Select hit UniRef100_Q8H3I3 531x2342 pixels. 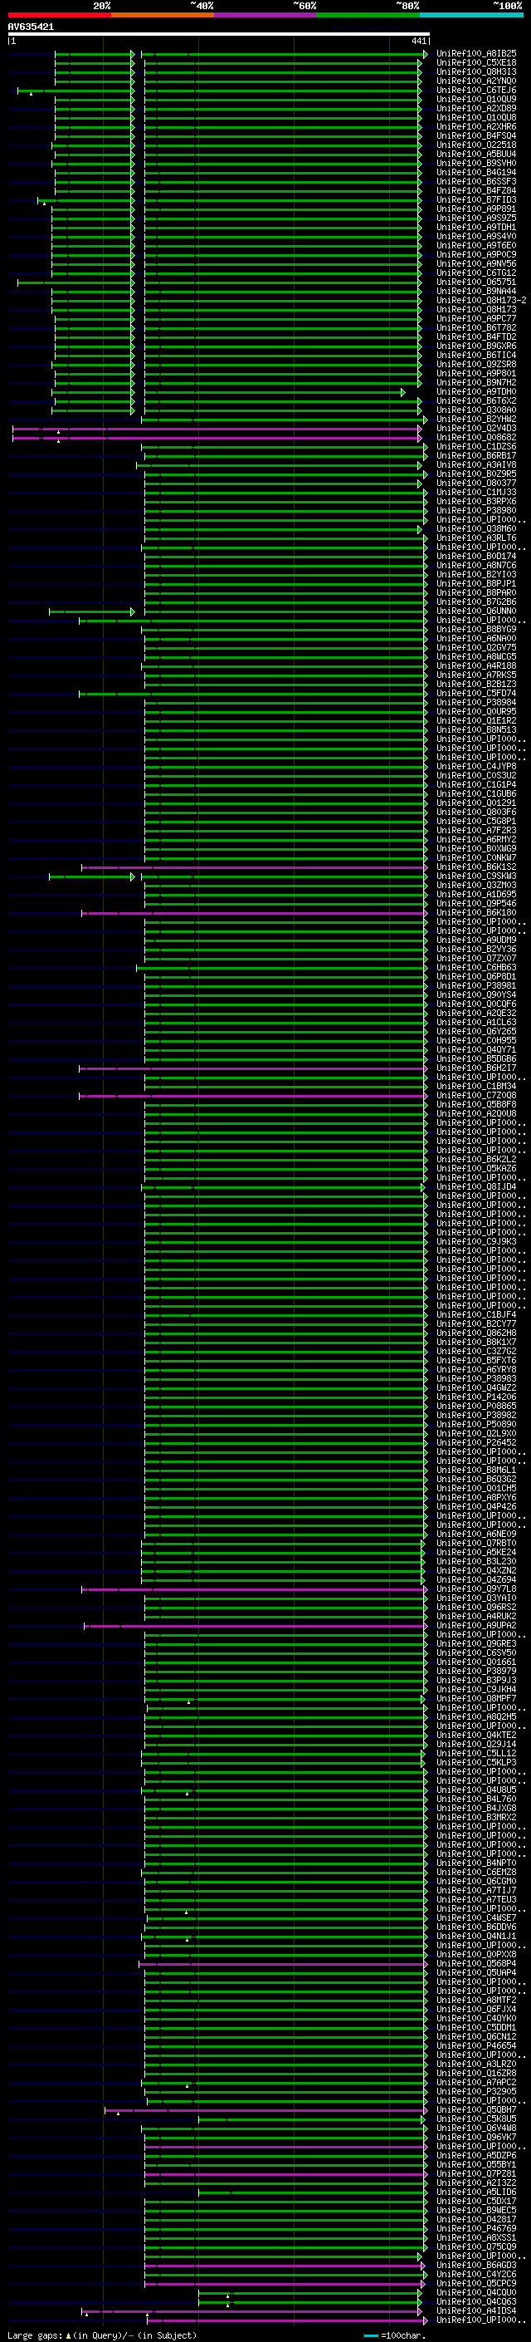point(475,71)
